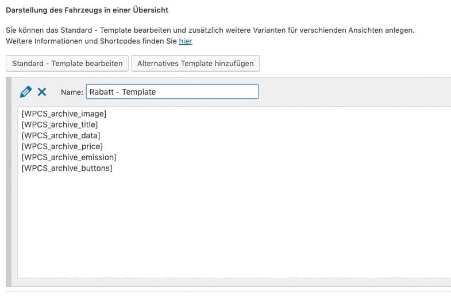
Task: Place cursor on [WPCS_archive_title] line
Action: point(60,125)
